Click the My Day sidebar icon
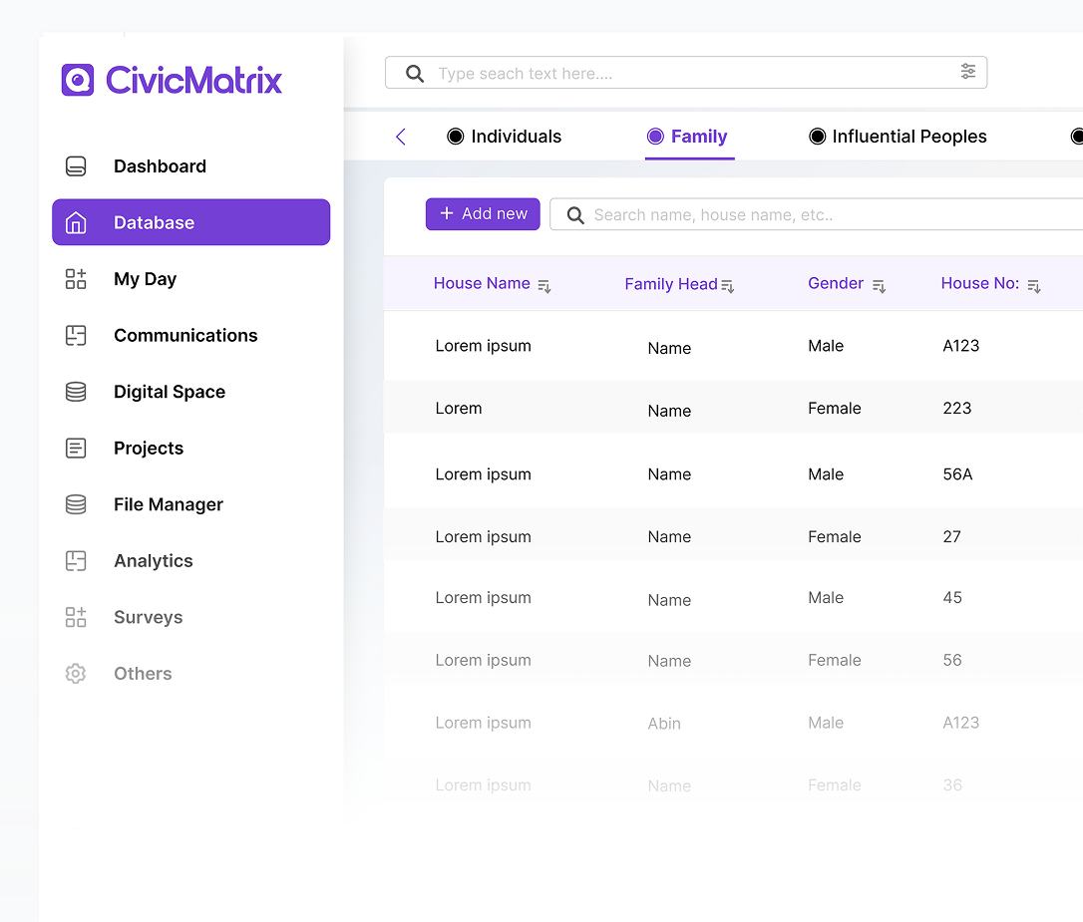This screenshot has height=922, width=1083. (x=76, y=279)
